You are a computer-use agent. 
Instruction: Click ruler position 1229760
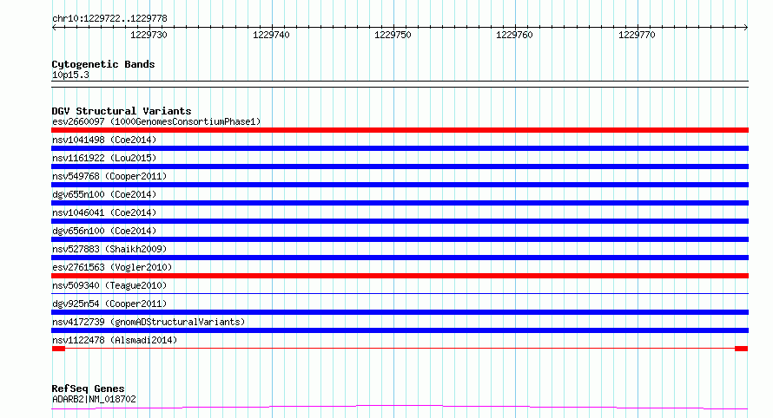515,35
